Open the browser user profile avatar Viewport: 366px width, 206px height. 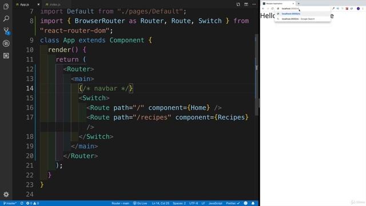pyautogui.click(x=358, y=9)
